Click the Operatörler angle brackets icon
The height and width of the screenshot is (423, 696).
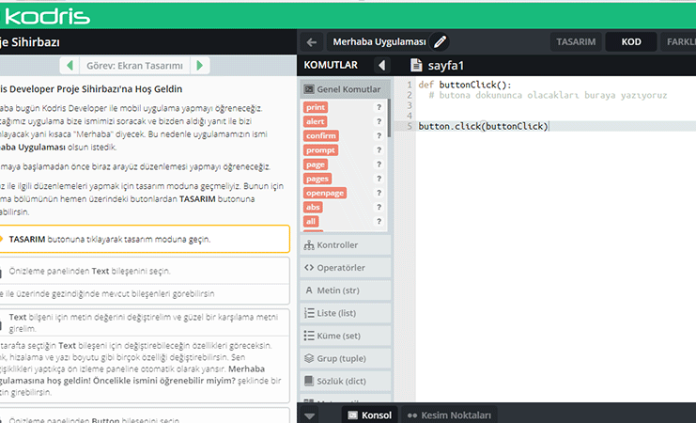[309, 268]
